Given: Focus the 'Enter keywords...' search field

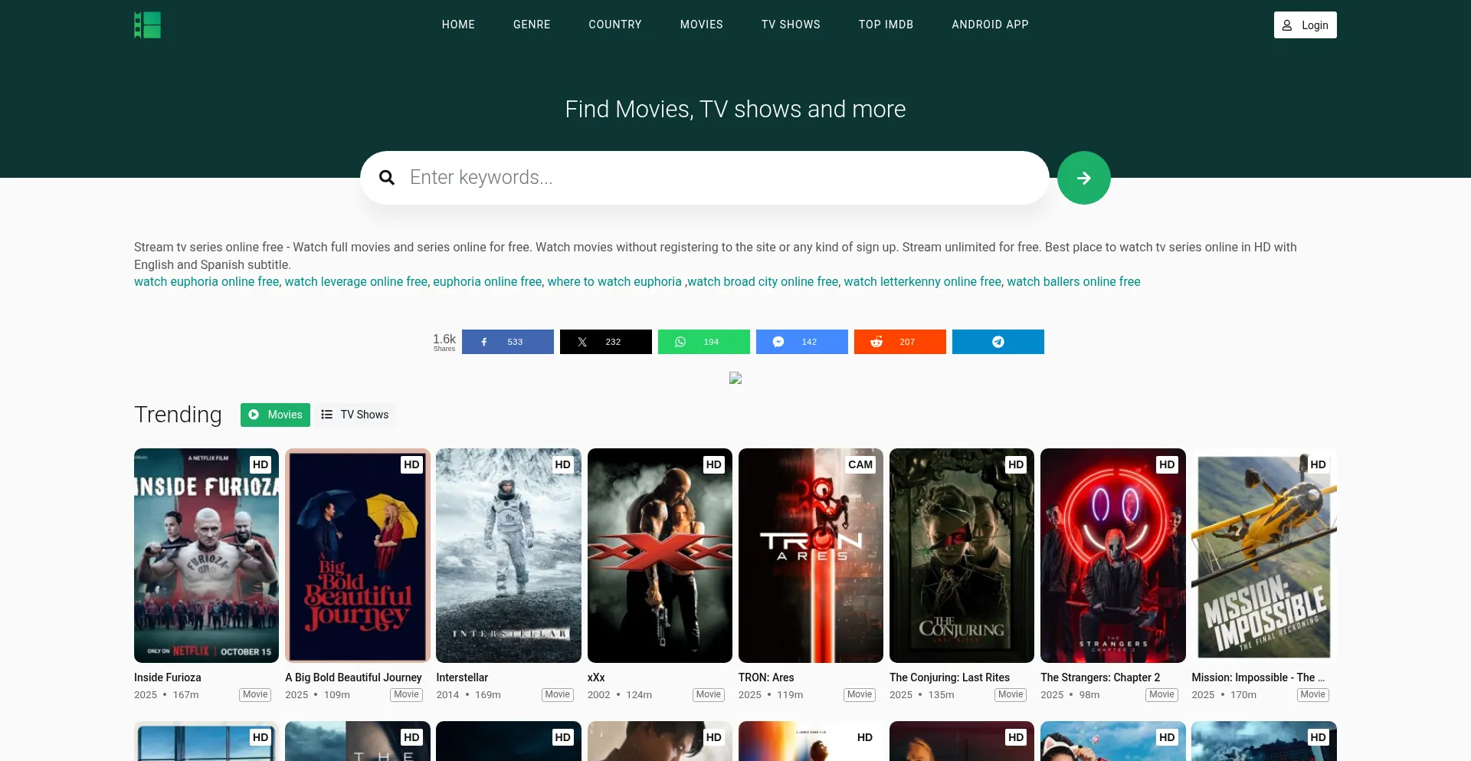Looking at the screenshot, I should click(720, 178).
